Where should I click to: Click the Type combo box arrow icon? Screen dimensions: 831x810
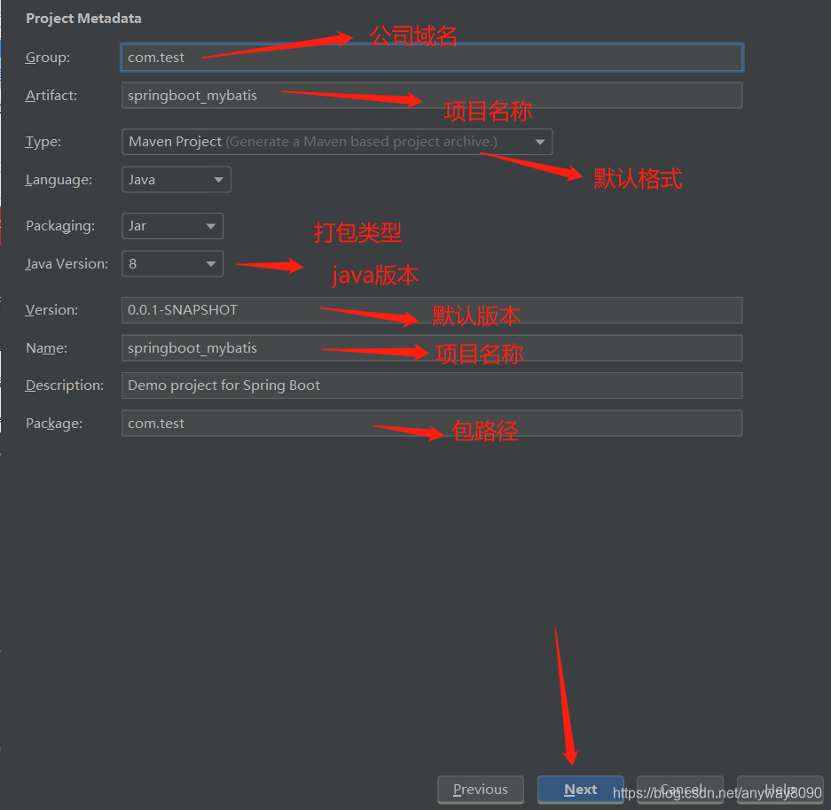[x=540, y=141]
